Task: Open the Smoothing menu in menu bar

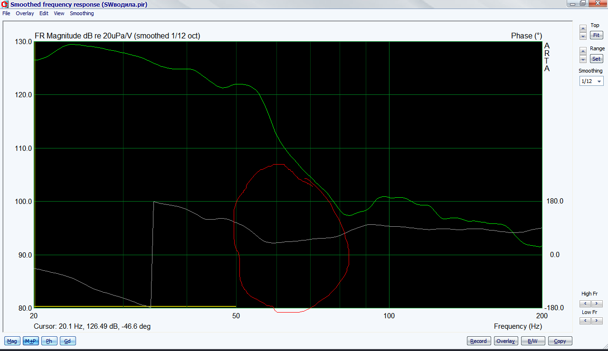Action: click(x=82, y=13)
